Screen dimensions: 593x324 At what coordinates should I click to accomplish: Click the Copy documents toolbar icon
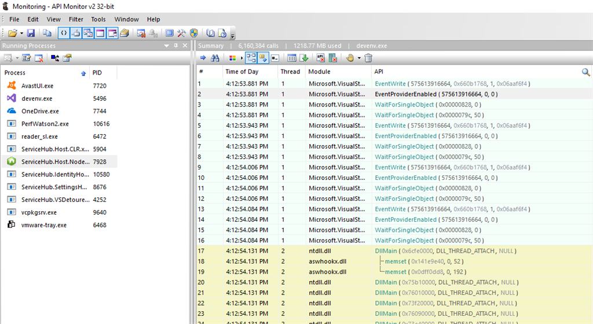tap(47, 33)
